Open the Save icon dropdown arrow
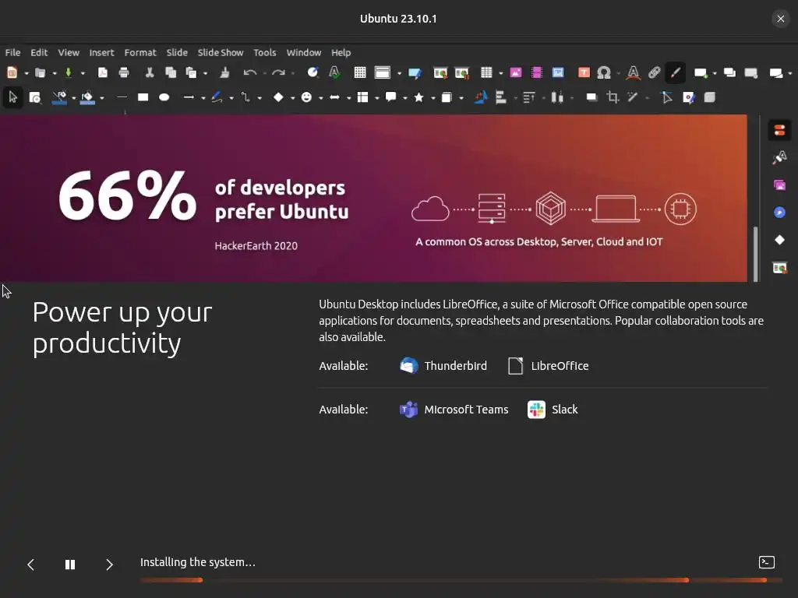 click(x=83, y=73)
